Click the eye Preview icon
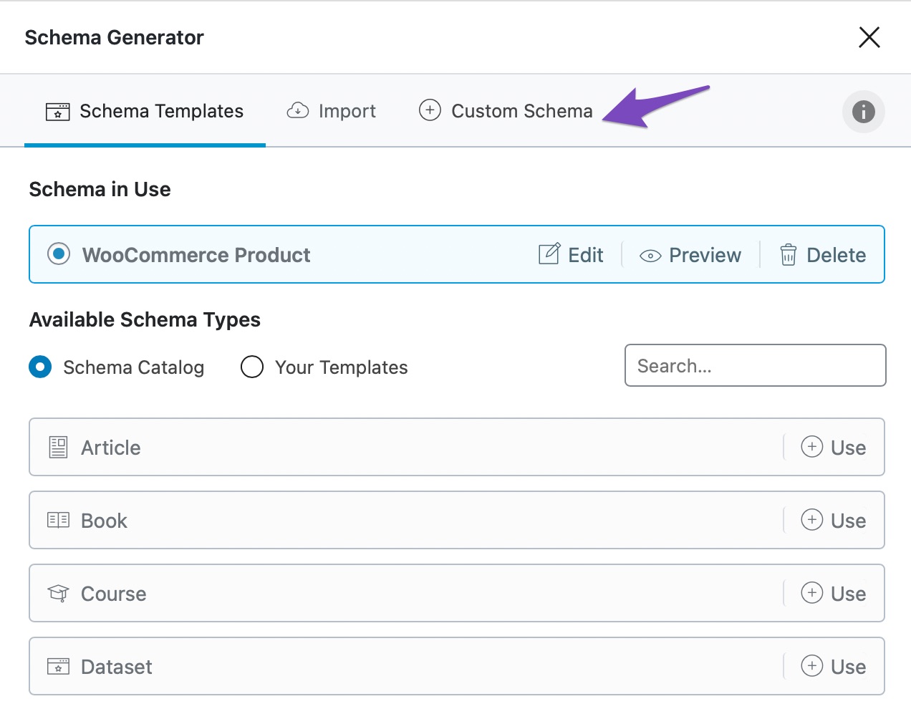 coord(650,256)
